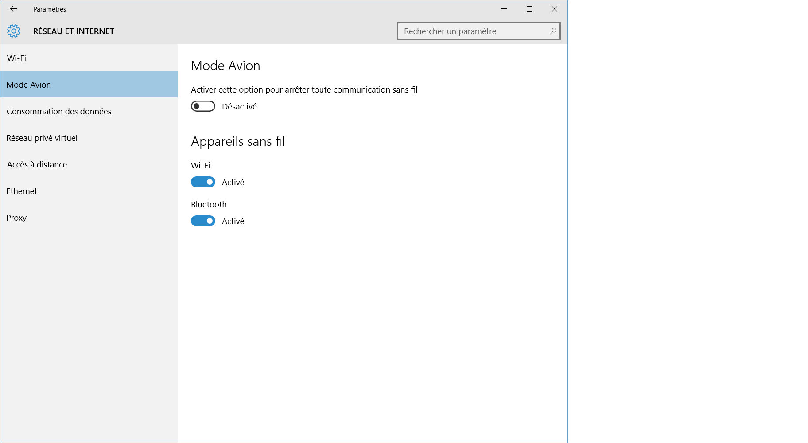The height and width of the screenshot is (443, 808).
Task: Click the Bluetooth label
Action: (x=209, y=204)
